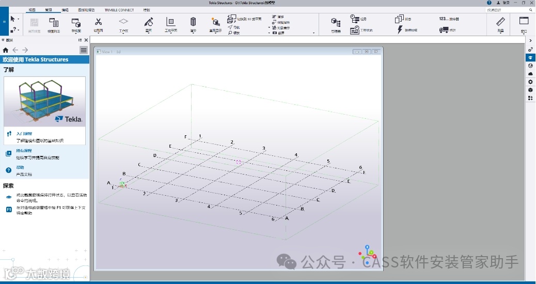The width and height of the screenshot is (536, 284).
Task: Open the highlighted instructor icon in right sidebar
Action: [x=530, y=57]
